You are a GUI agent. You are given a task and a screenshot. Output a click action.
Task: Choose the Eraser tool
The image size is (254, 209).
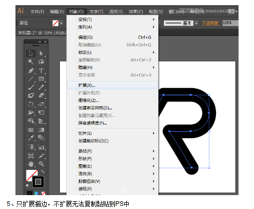point(41,95)
